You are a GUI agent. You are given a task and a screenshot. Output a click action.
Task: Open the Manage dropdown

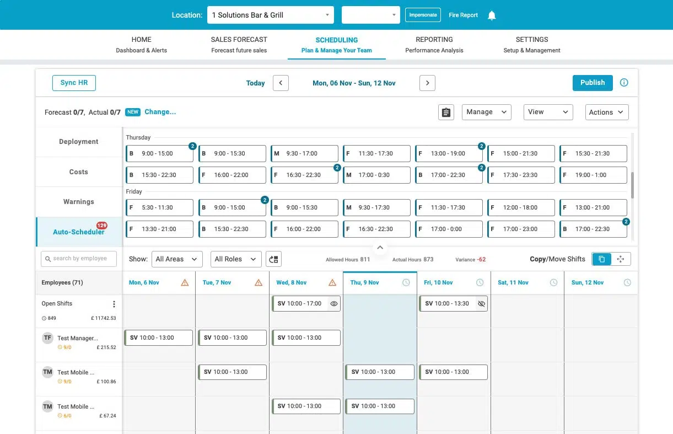(x=486, y=112)
